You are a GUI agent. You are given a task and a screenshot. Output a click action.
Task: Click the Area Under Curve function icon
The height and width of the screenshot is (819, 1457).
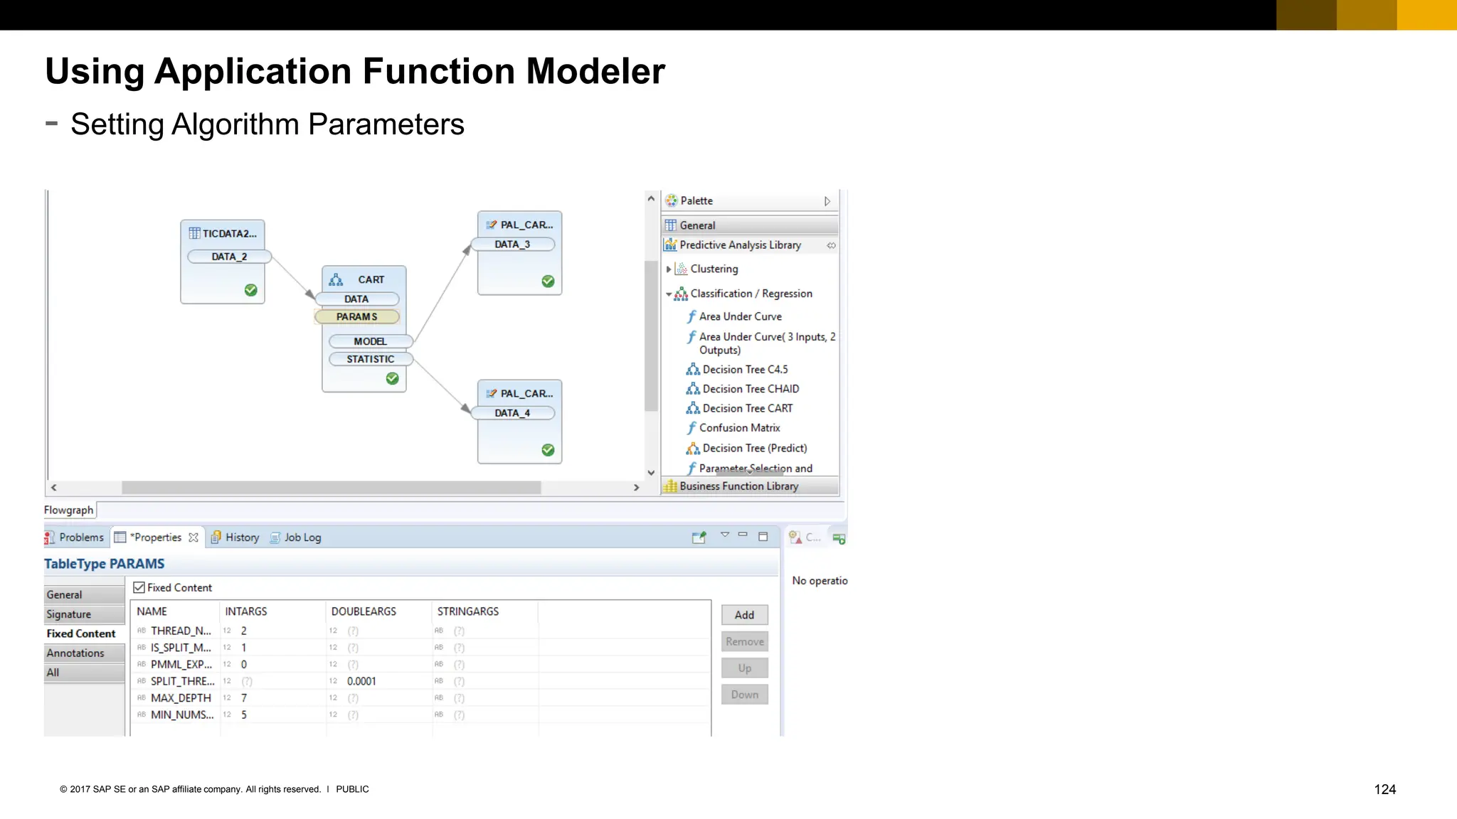coord(691,316)
